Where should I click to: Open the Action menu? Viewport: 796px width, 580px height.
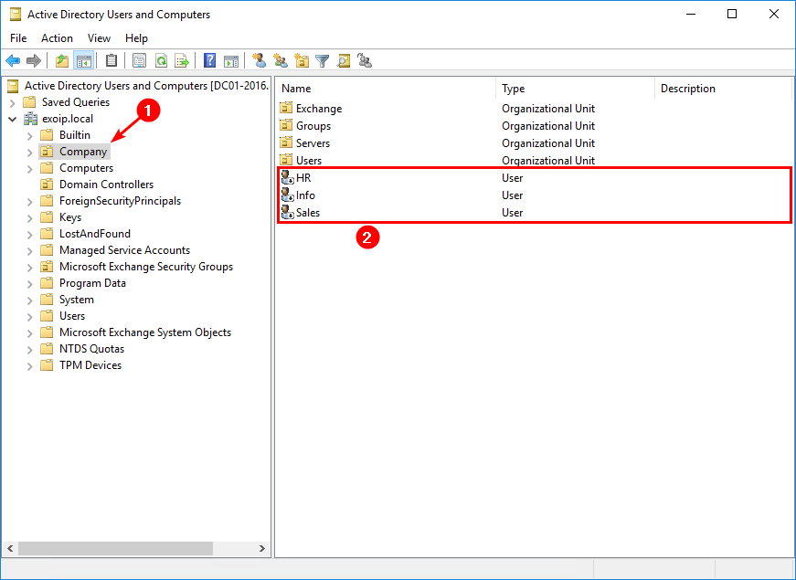pyautogui.click(x=57, y=37)
